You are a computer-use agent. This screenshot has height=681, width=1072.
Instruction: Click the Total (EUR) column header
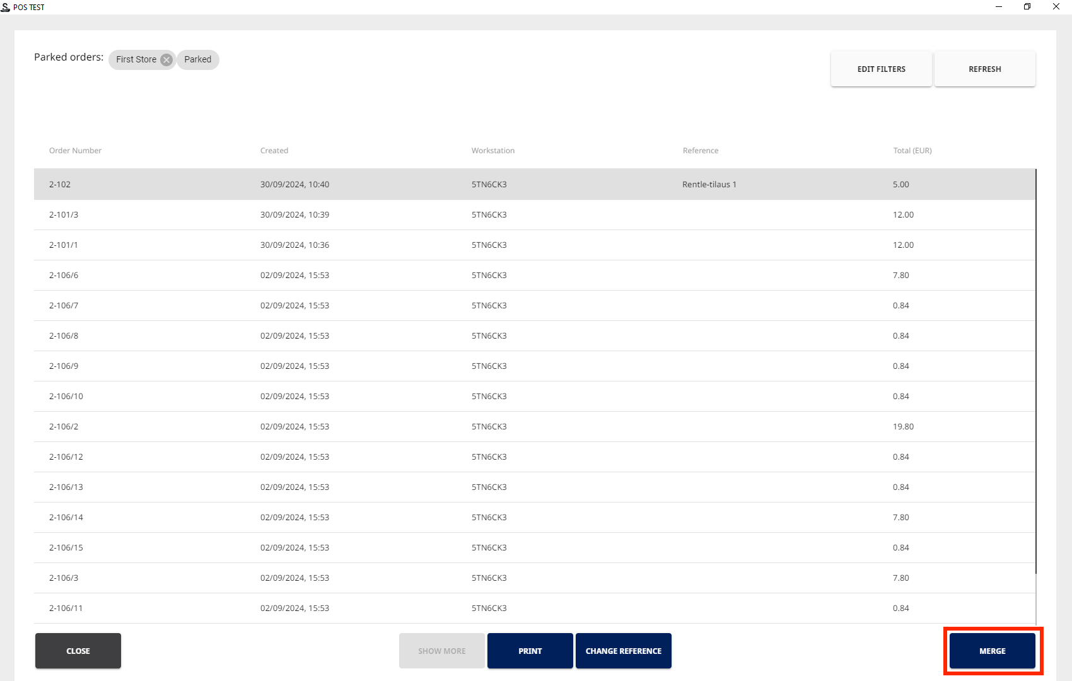click(912, 151)
